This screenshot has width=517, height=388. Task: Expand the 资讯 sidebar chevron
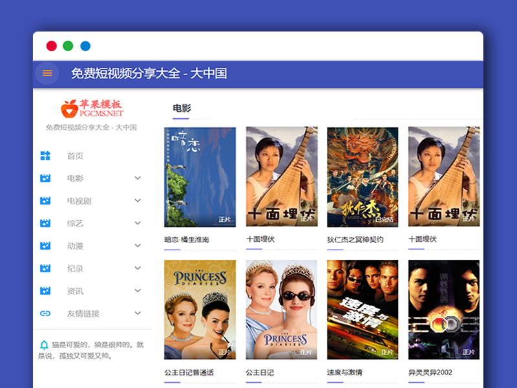point(138,290)
